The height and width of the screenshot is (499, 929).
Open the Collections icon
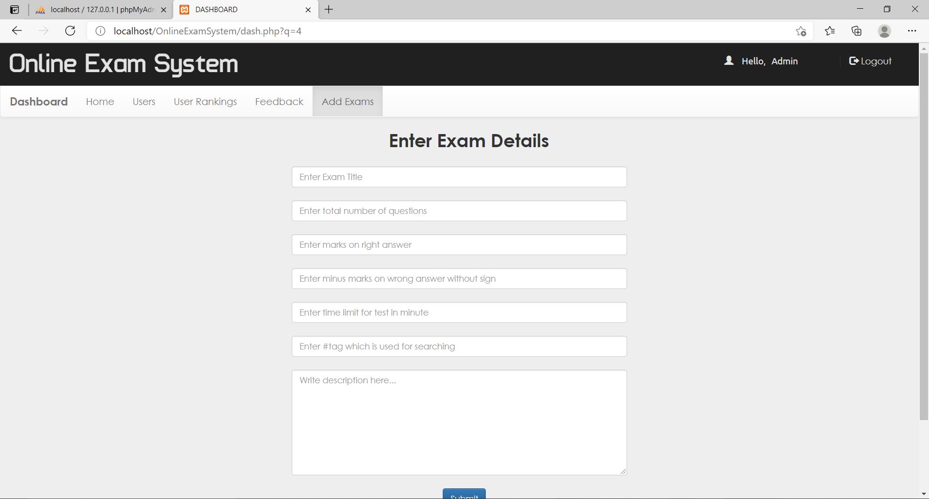[856, 31]
